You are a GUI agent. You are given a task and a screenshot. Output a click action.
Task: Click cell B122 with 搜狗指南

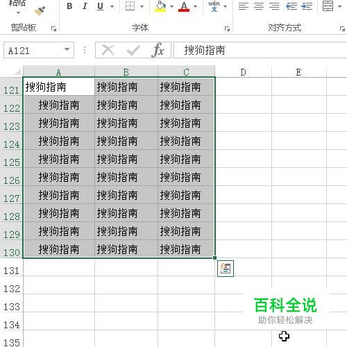[x=126, y=105]
